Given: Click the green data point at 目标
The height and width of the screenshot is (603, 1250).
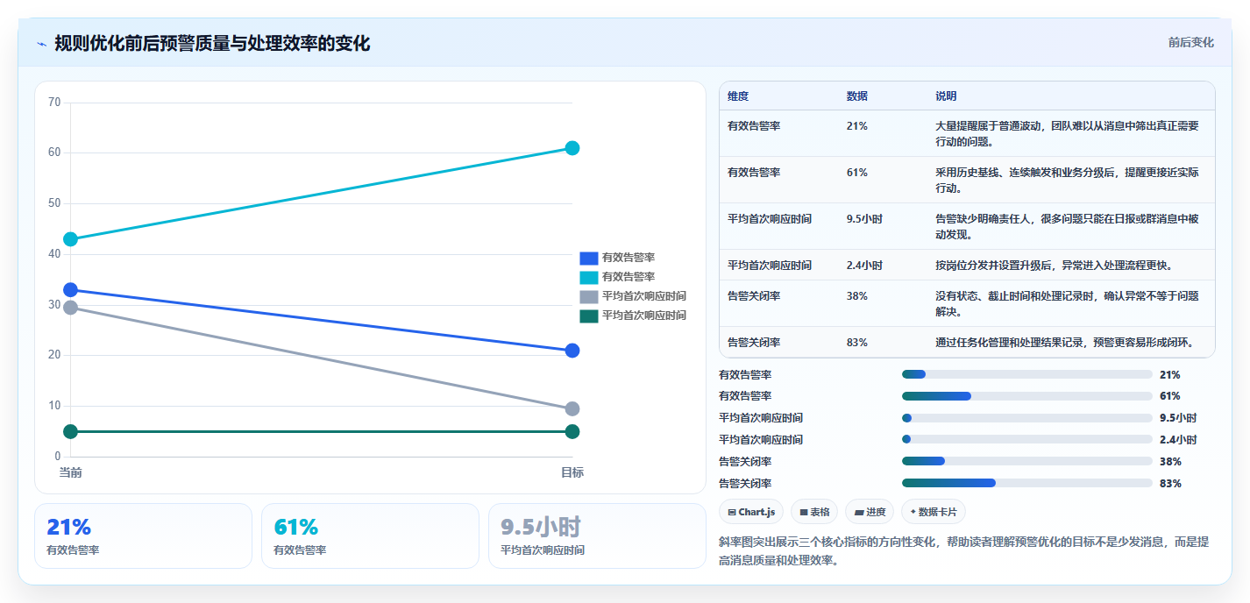Looking at the screenshot, I should pos(572,431).
